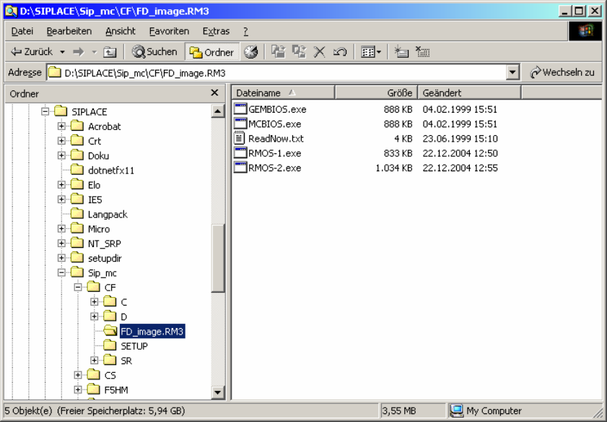This screenshot has width=607, height=422.
Task: Sort files by Größe column header
Action: pos(375,93)
